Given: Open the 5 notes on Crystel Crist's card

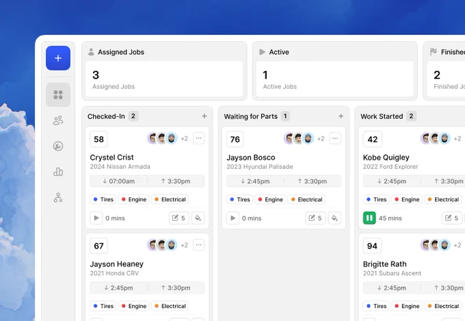Looking at the screenshot, I should coord(179,218).
